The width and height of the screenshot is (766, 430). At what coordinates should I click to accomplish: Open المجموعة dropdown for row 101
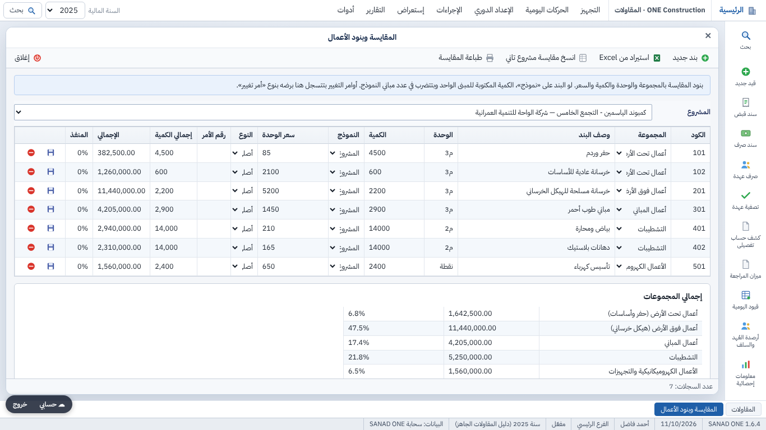[x=643, y=153]
